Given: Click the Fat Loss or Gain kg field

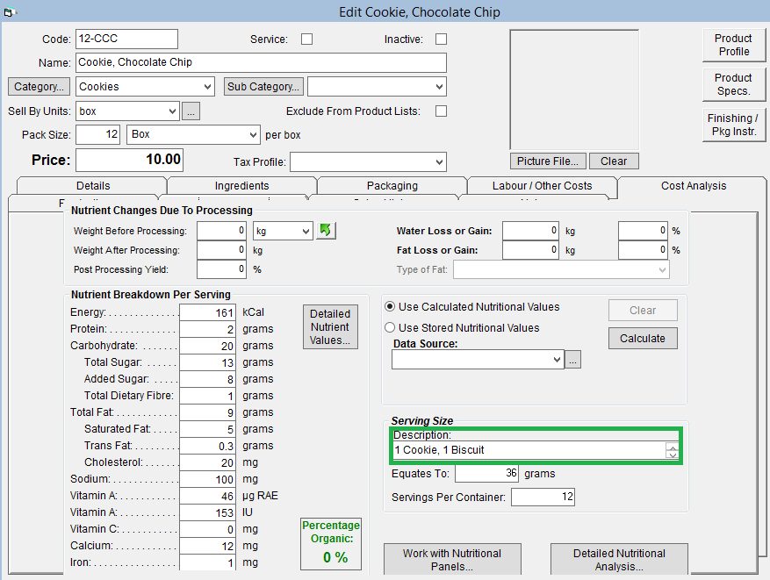Looking at the screenshot, I should click(530, 250).
